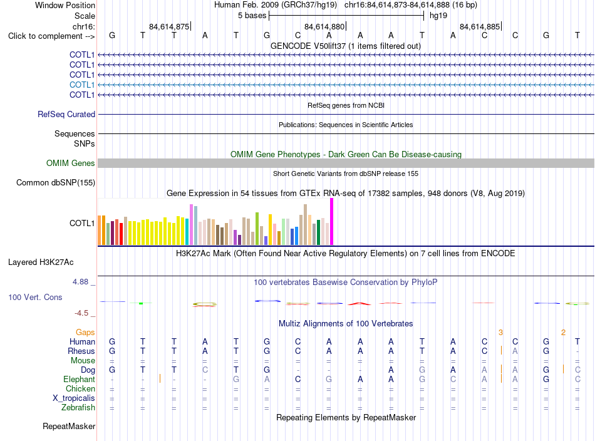The width and height of the screenshot is (595, 441).
Task: Click the Window Position label
Action: point(65,5)
